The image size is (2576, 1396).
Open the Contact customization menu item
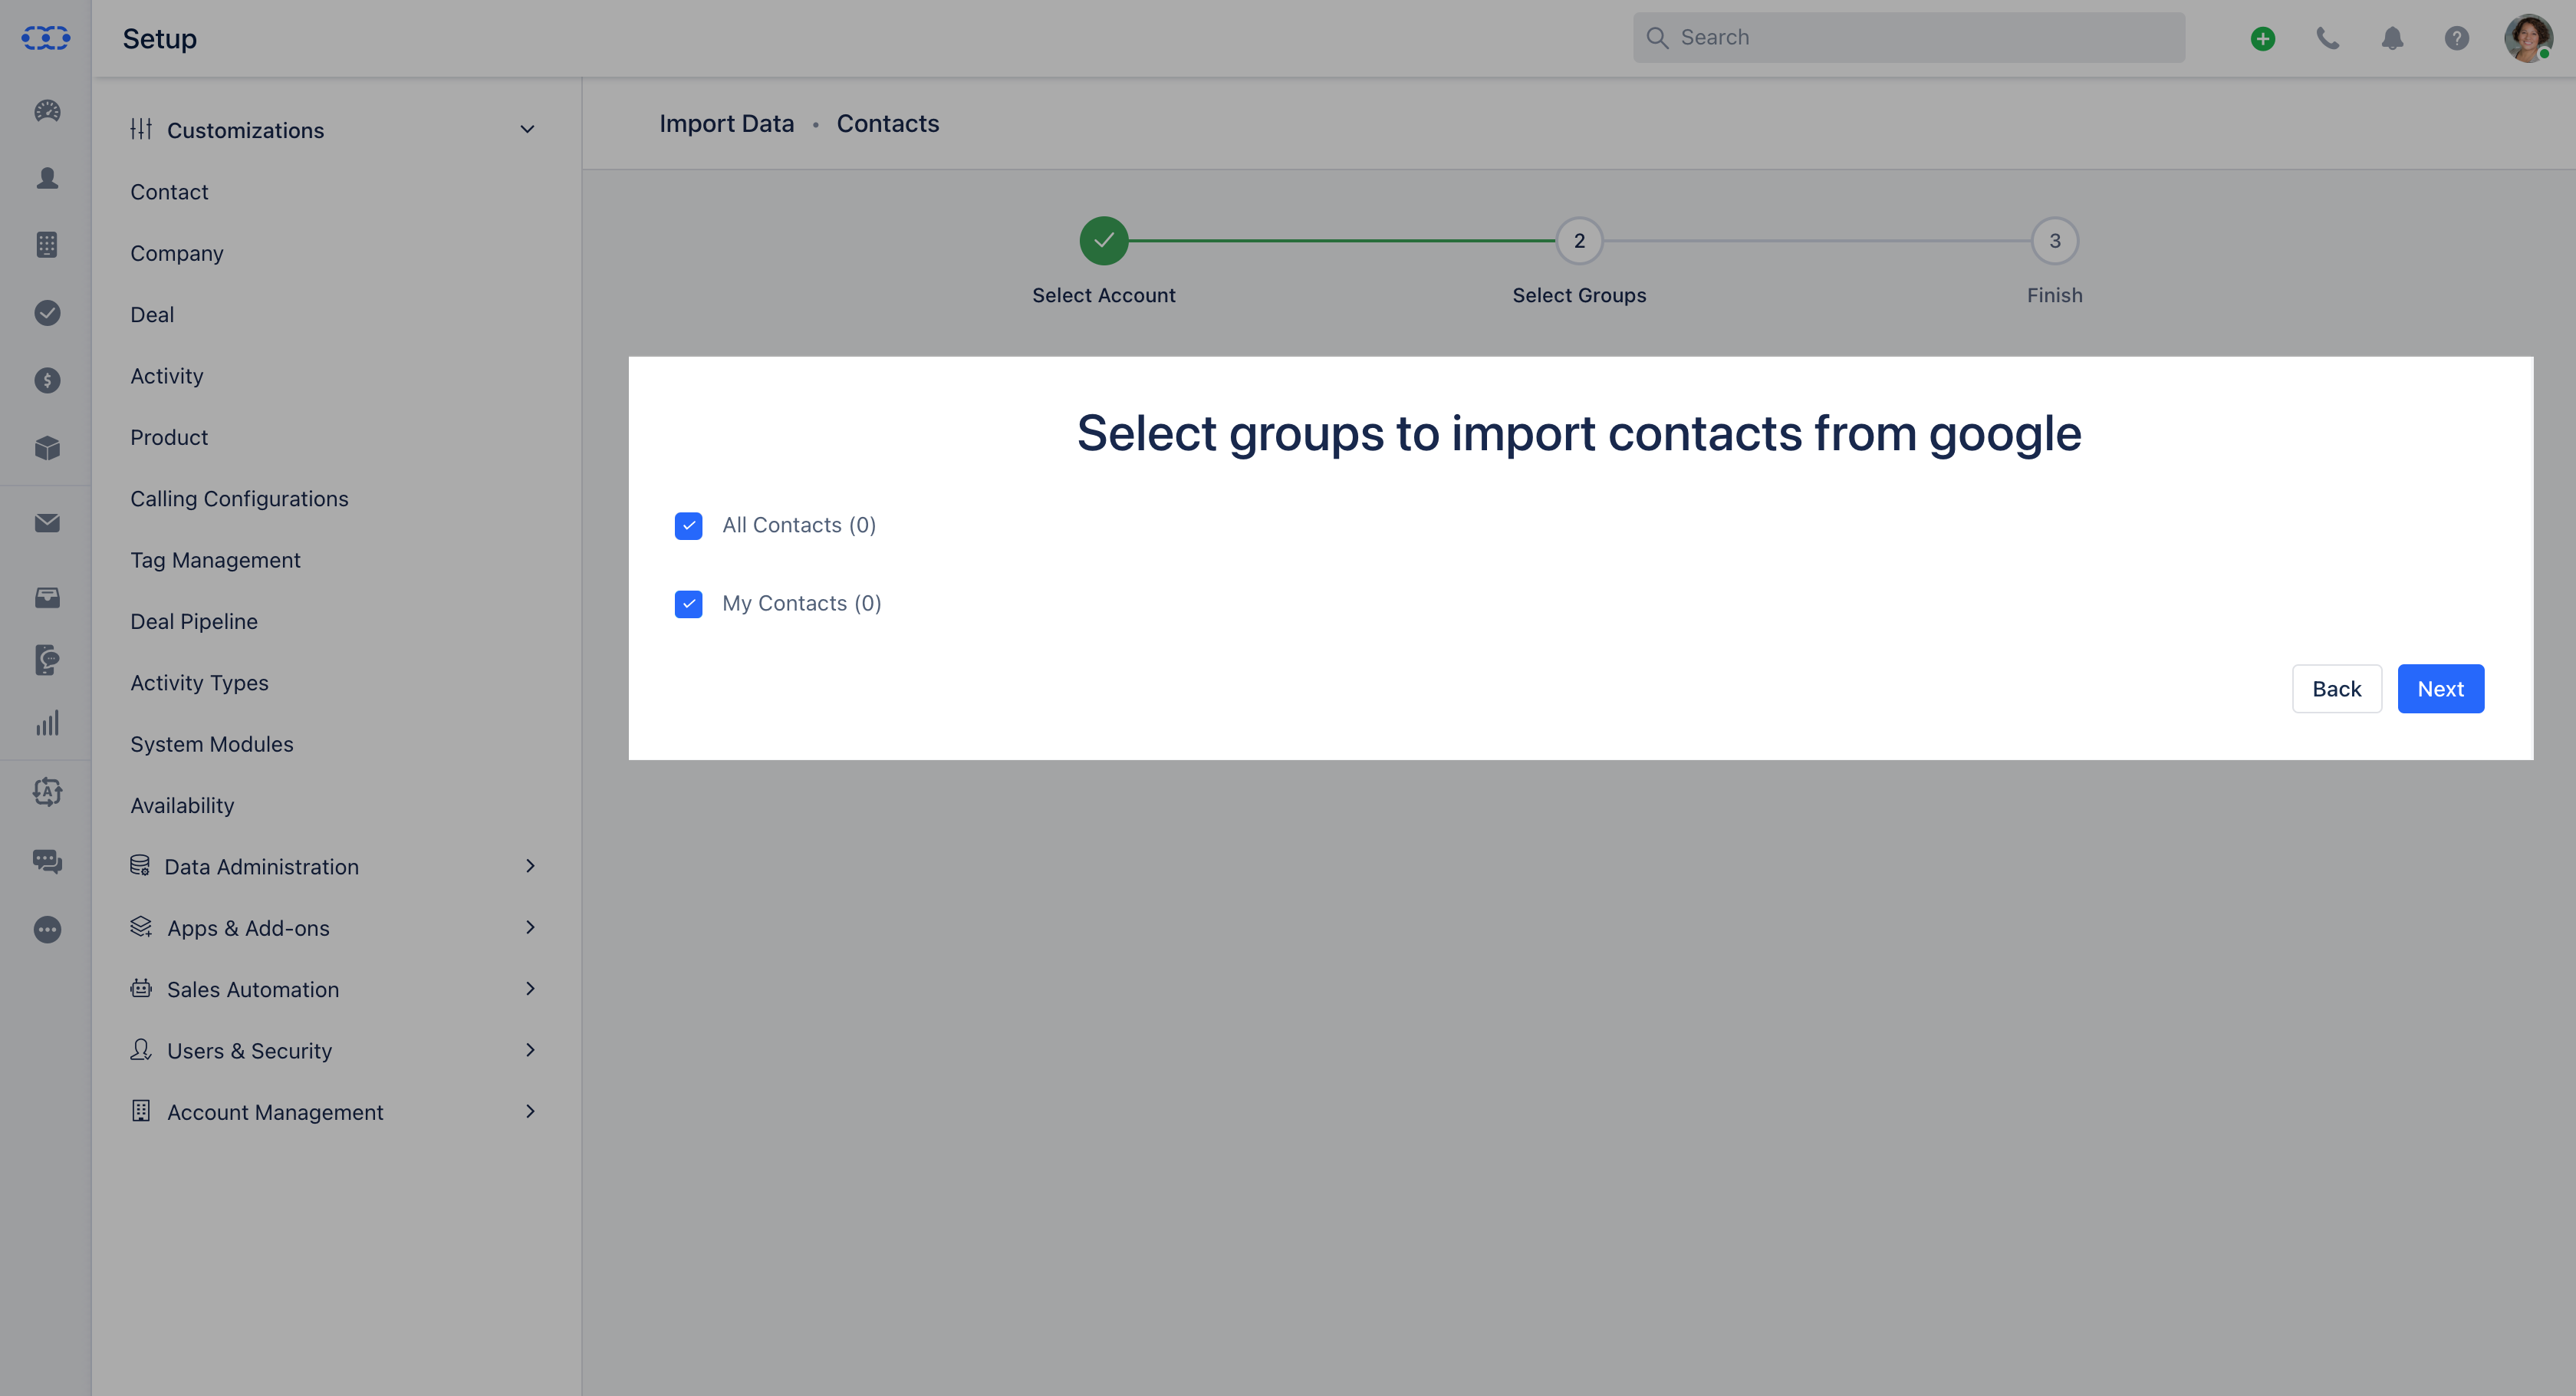tap(169, 192)
